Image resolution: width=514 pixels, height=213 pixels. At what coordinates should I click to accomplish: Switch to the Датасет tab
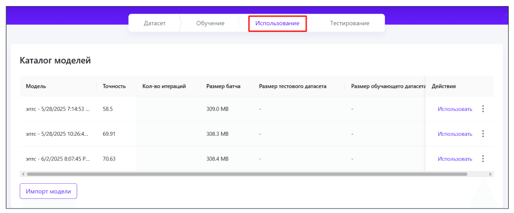154,23
